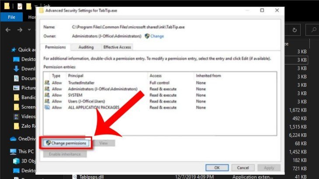The height and width of the screenshot is (179, 319).
Task: Click This PC icon in navigation pane
Action: click(x=14, y=152)
